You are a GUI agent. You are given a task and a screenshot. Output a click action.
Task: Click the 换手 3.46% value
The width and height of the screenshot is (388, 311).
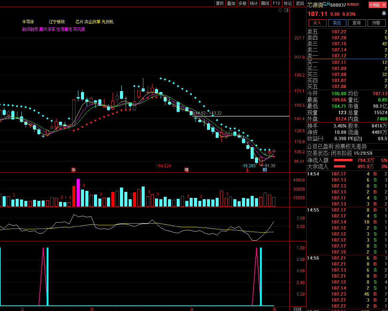click(x=340, y=126)
